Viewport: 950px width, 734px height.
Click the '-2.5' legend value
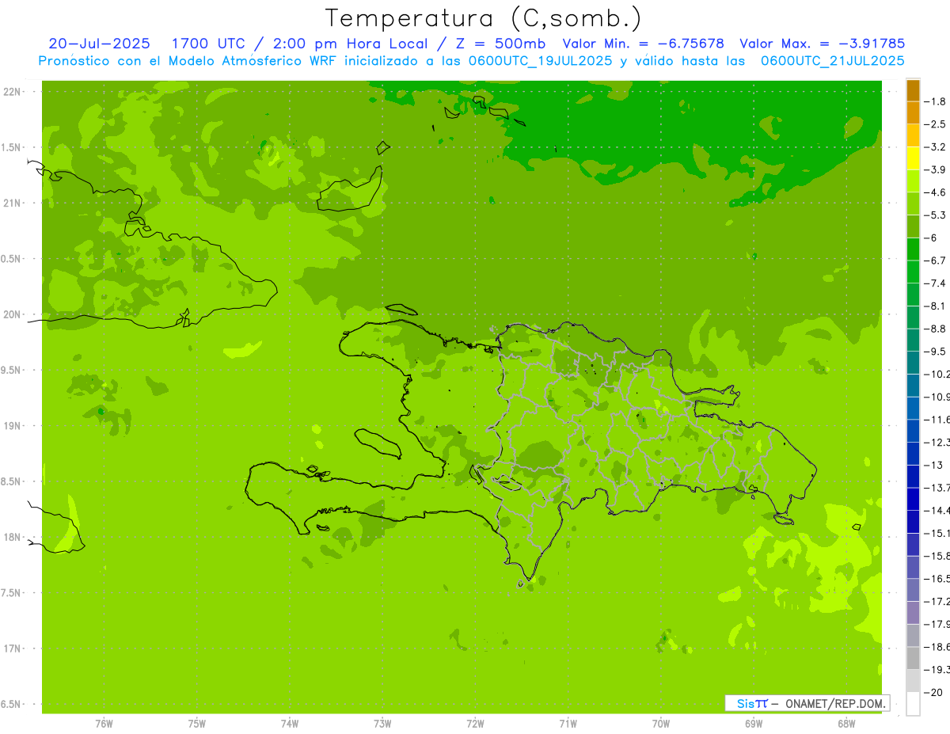937,124
